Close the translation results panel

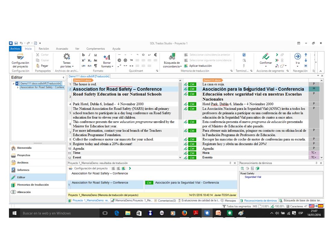point(235,163)
